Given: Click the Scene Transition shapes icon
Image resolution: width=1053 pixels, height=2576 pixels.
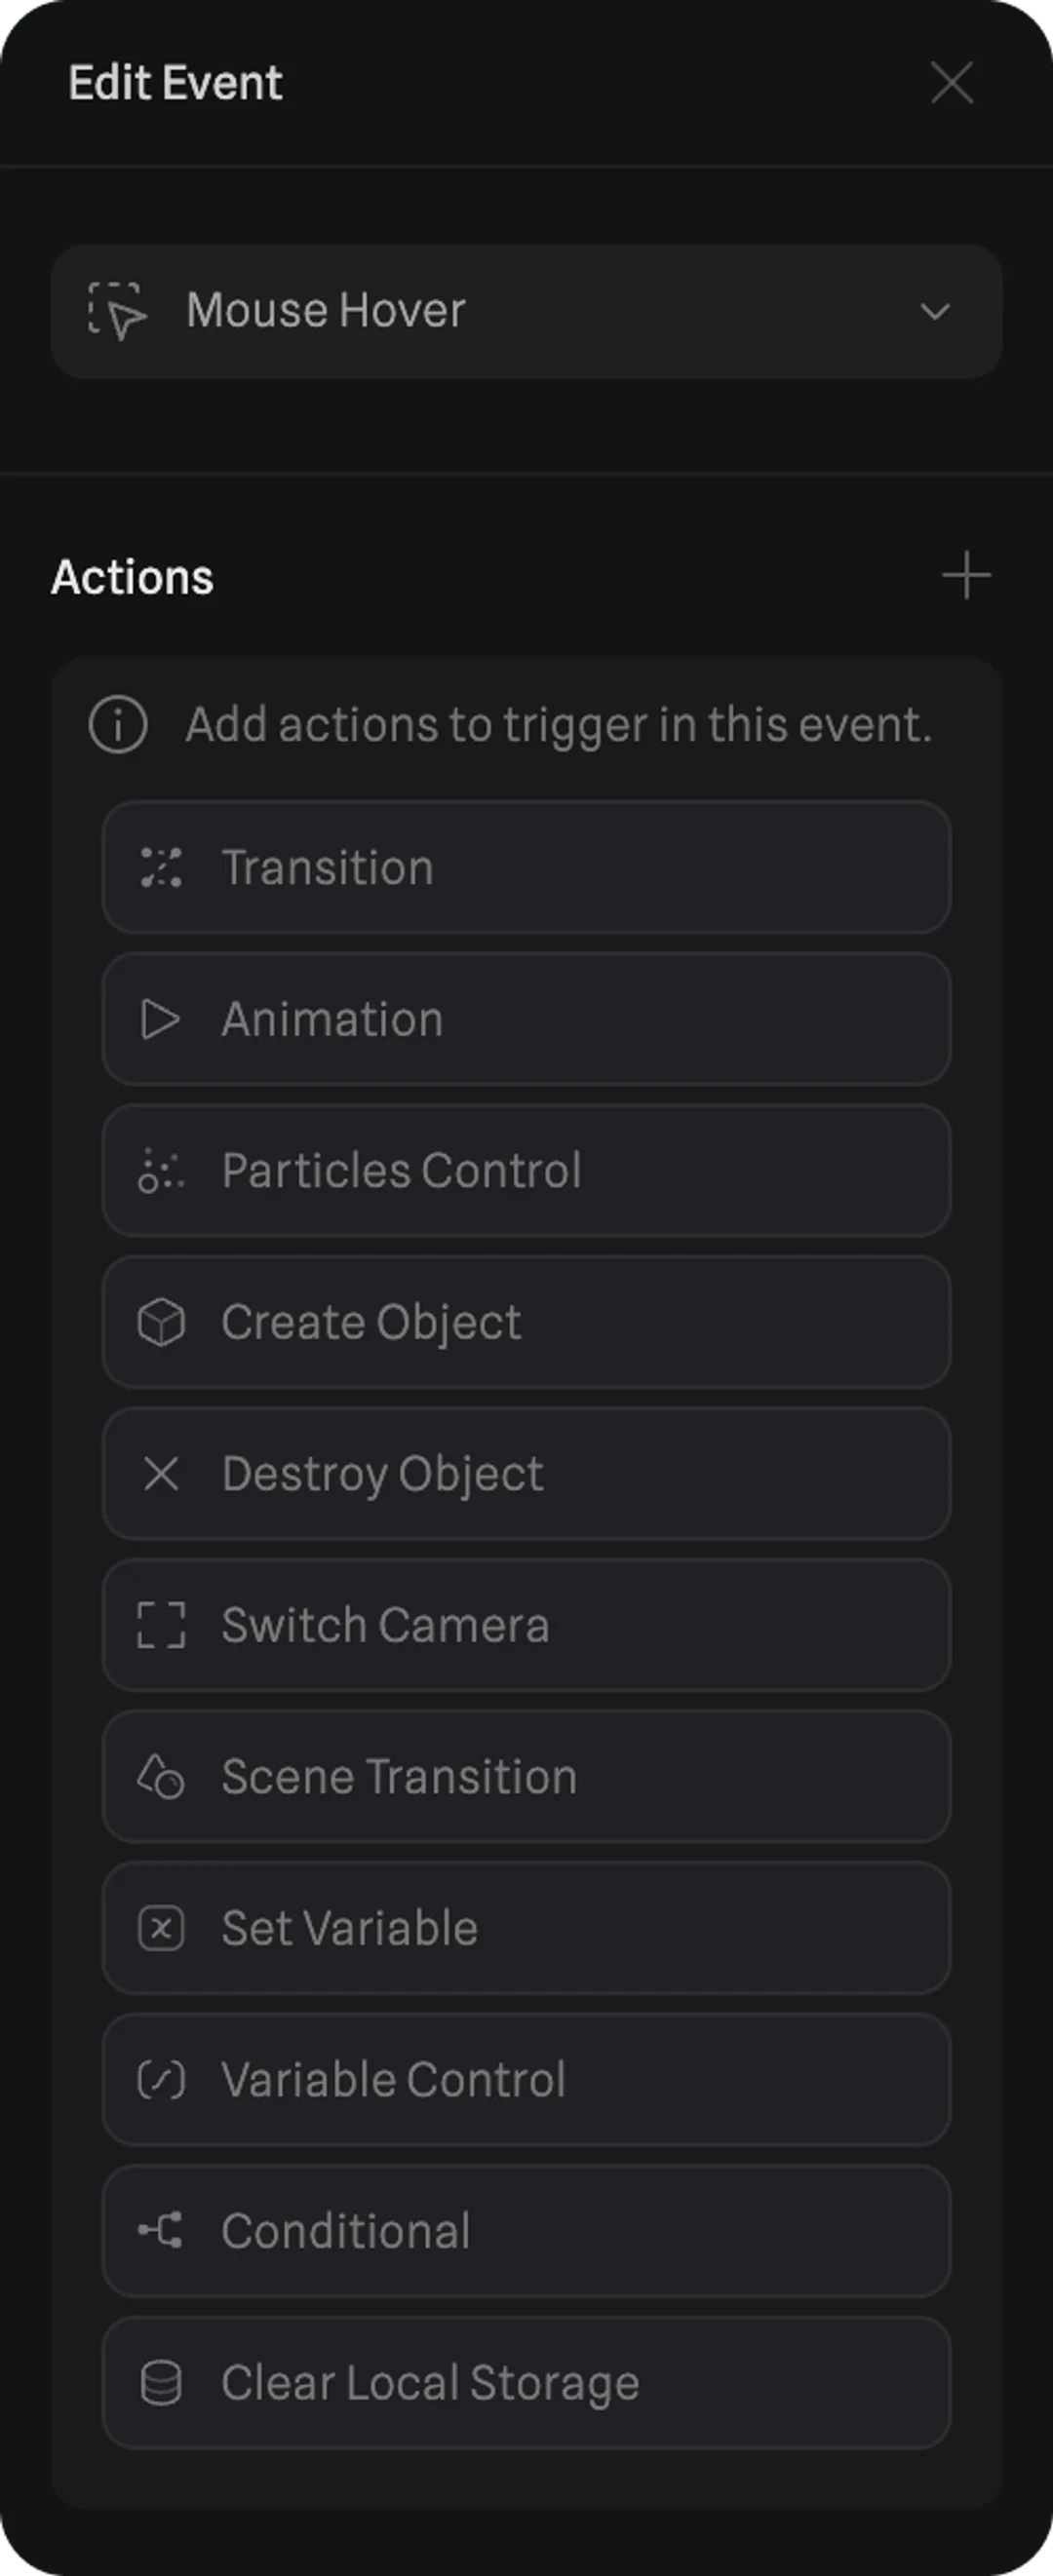Looking at the screenshot, I should coord(161,1777).
